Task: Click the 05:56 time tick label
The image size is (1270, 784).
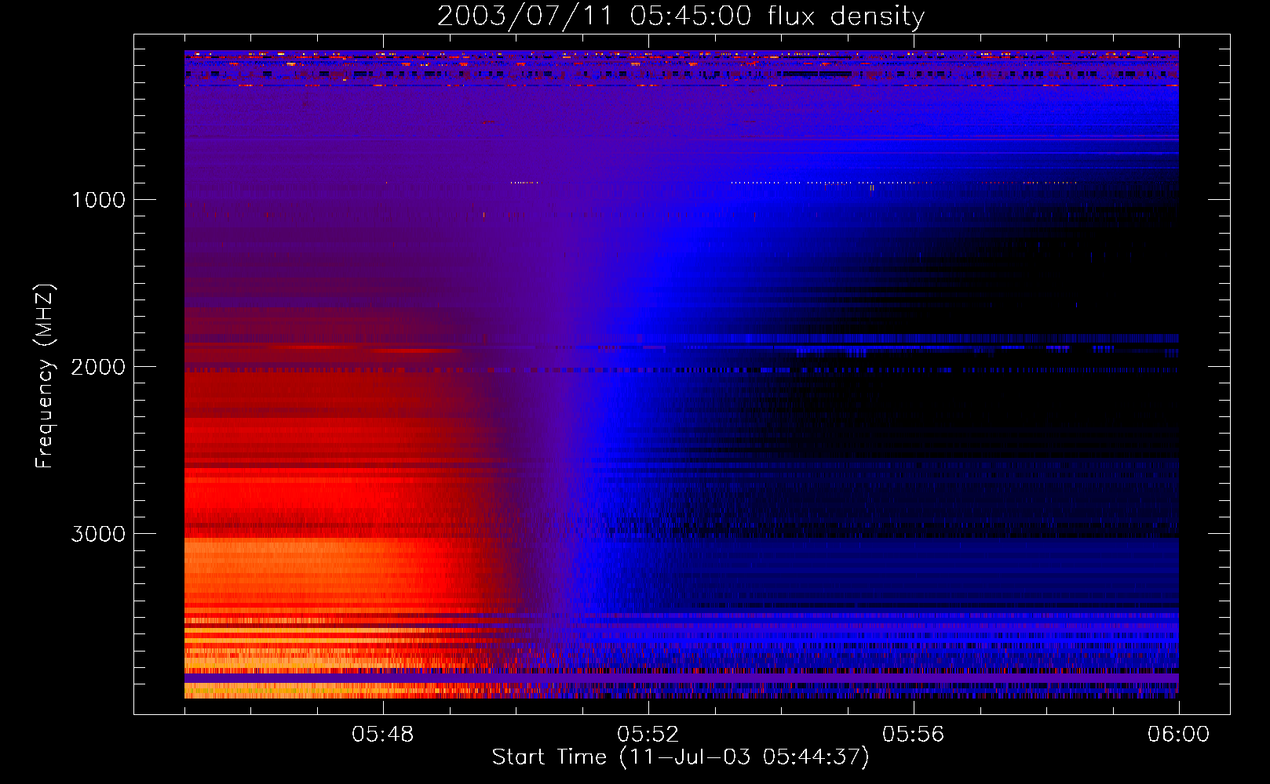Action: tap(914, 735)
